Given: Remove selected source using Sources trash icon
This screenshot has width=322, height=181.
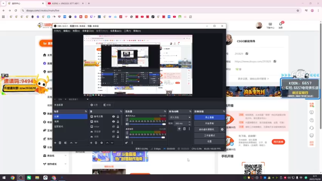Looking at the screenshot, I should 96,143.
